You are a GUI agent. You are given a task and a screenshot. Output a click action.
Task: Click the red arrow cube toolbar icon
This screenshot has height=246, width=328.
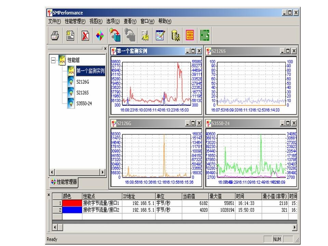click(x=114, y=35)
